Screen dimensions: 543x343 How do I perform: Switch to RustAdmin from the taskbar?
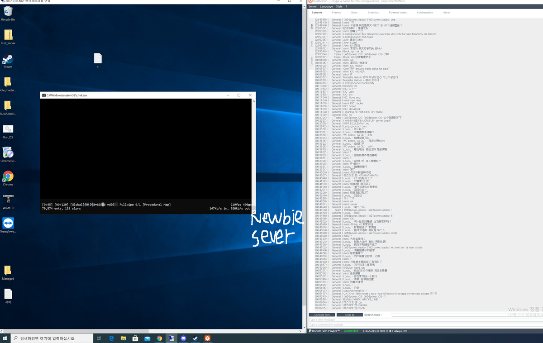pyautogui.click(x=207, y=338)
